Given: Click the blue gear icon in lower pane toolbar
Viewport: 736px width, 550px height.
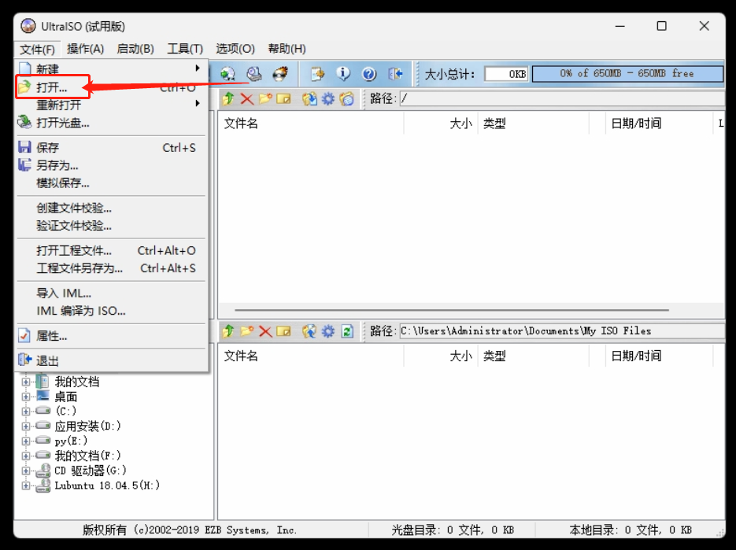Looking at the screenshot, I should click(328, 331).
